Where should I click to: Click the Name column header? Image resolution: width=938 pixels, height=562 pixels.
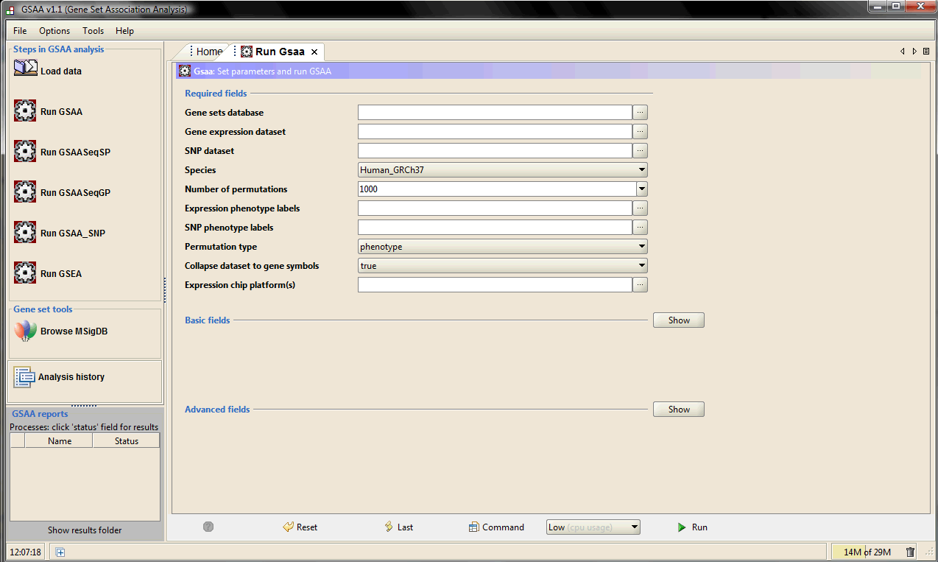pos(59,440)
